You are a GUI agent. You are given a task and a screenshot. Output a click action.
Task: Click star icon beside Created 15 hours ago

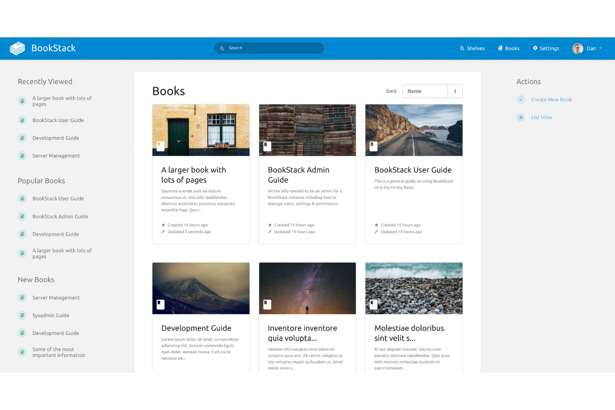pos(376,225)
